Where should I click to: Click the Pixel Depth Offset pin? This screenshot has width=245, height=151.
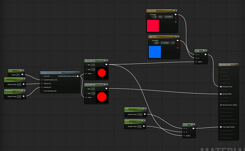coord(221,127)
